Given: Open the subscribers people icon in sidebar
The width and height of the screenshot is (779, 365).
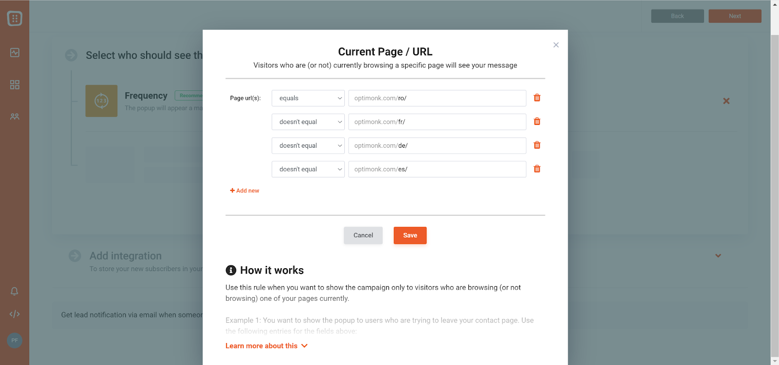Looking at the screenshot, I should click(x=15, y=117).
